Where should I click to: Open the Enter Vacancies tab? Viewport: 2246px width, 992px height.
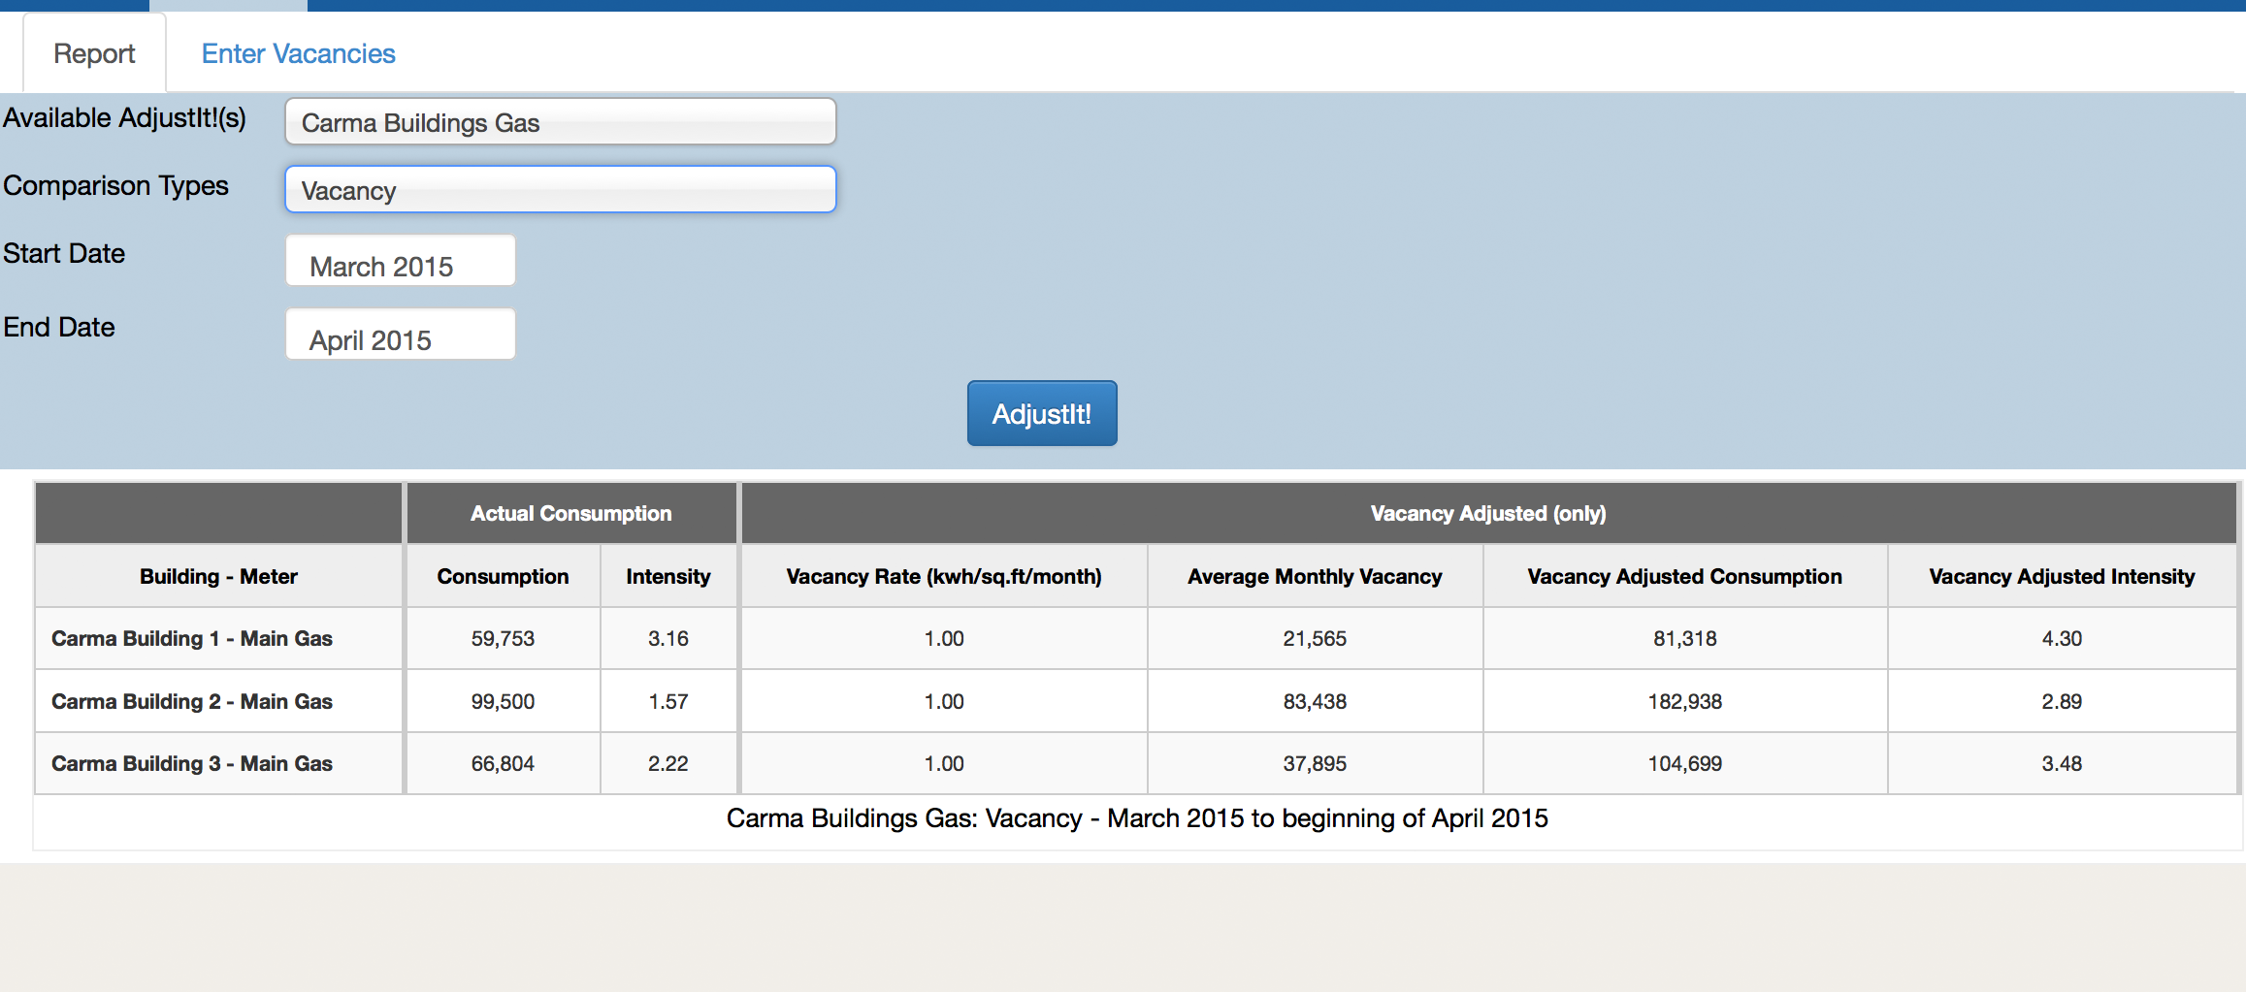[x=298, y=53]
